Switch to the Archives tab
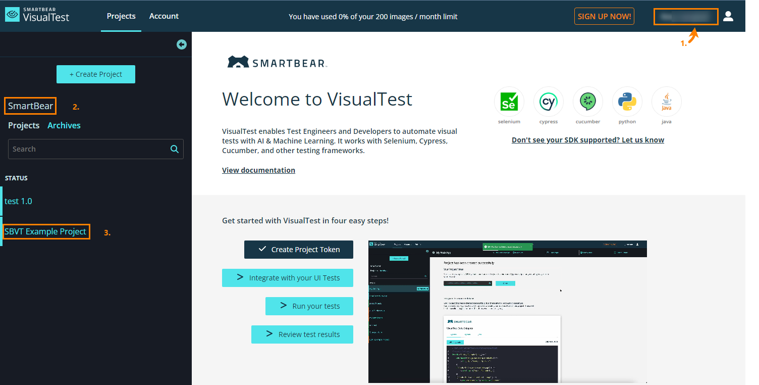This screenshot has height=385, width=759. 64,125
